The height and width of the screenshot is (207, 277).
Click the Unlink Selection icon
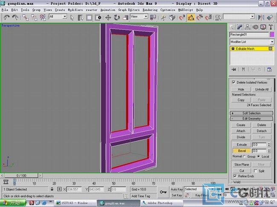34,17
